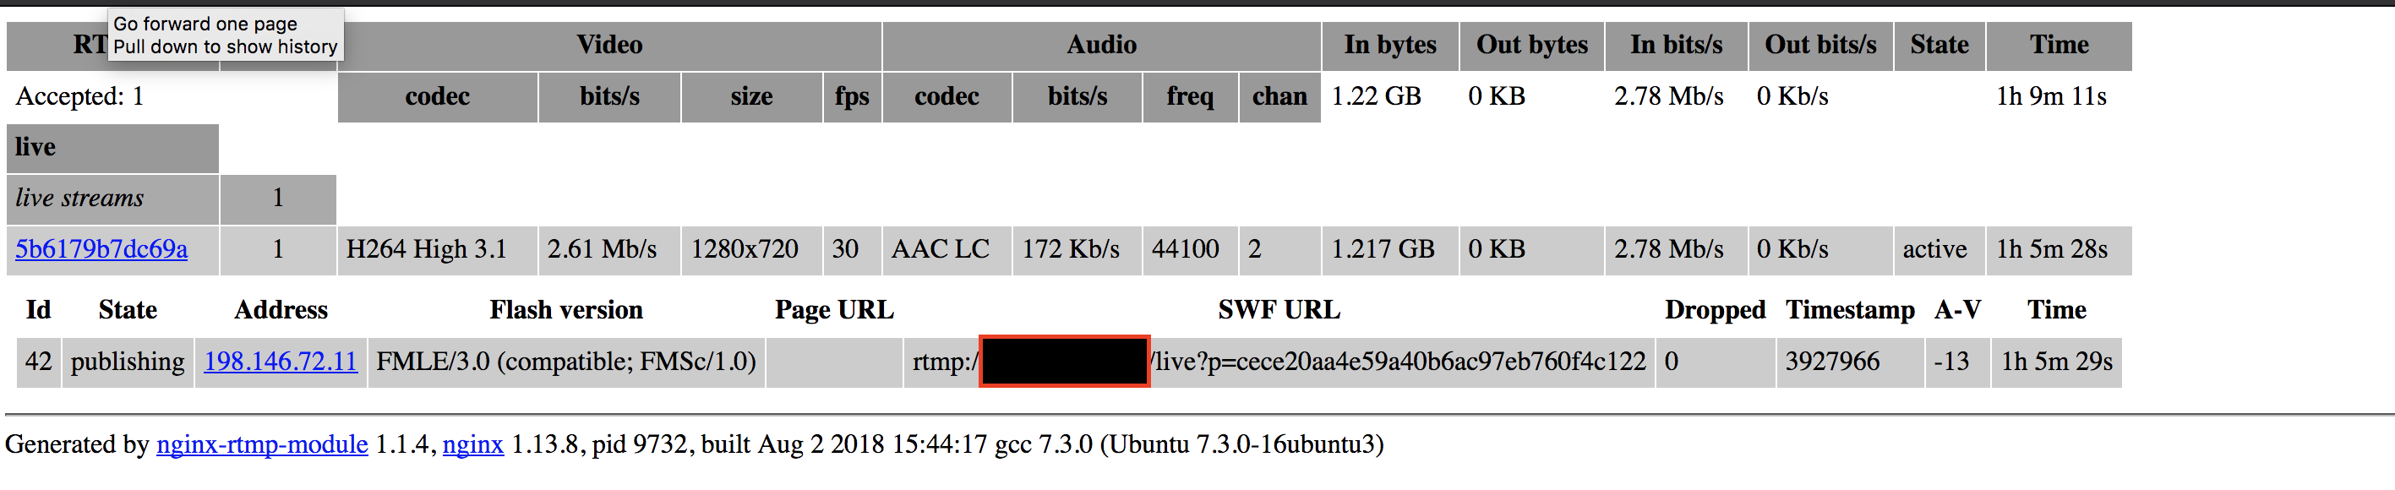2395x490 pixels.
Task: Click the In bytes header cell
Action: [x=1389, y=45]
